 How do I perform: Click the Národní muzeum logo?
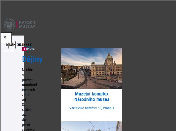pyautogui.click(x=20, y=24)
